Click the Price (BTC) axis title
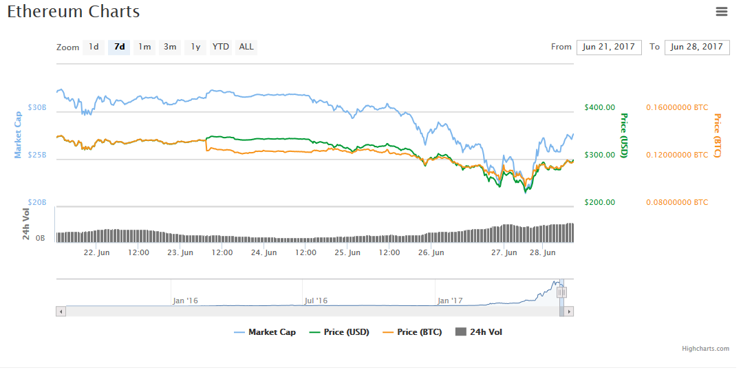Screen dimensions: 752x370 718,135
